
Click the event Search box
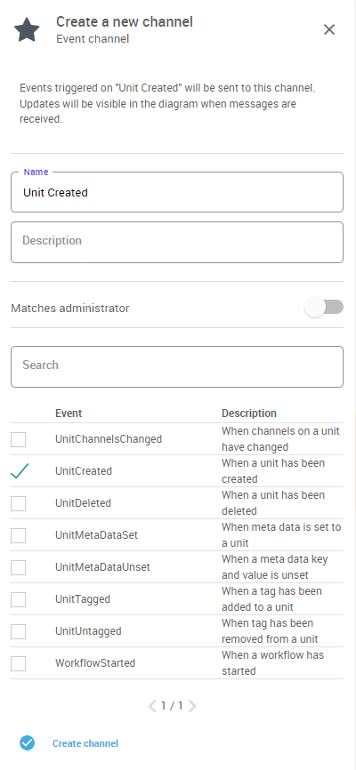pos(177,366)
